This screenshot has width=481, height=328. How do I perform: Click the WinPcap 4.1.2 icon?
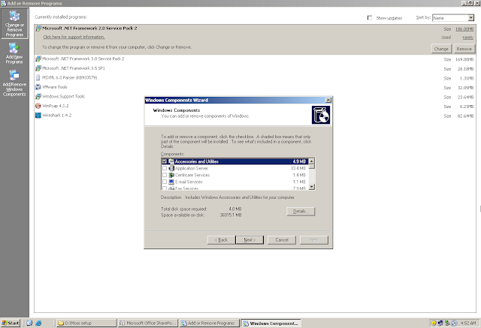[x=38, y=106]
